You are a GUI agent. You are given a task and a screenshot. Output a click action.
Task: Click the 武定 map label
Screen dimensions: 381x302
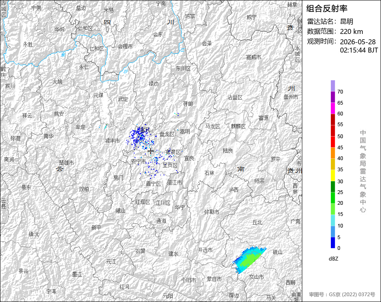pyautogui.click(x=123, y=99)
